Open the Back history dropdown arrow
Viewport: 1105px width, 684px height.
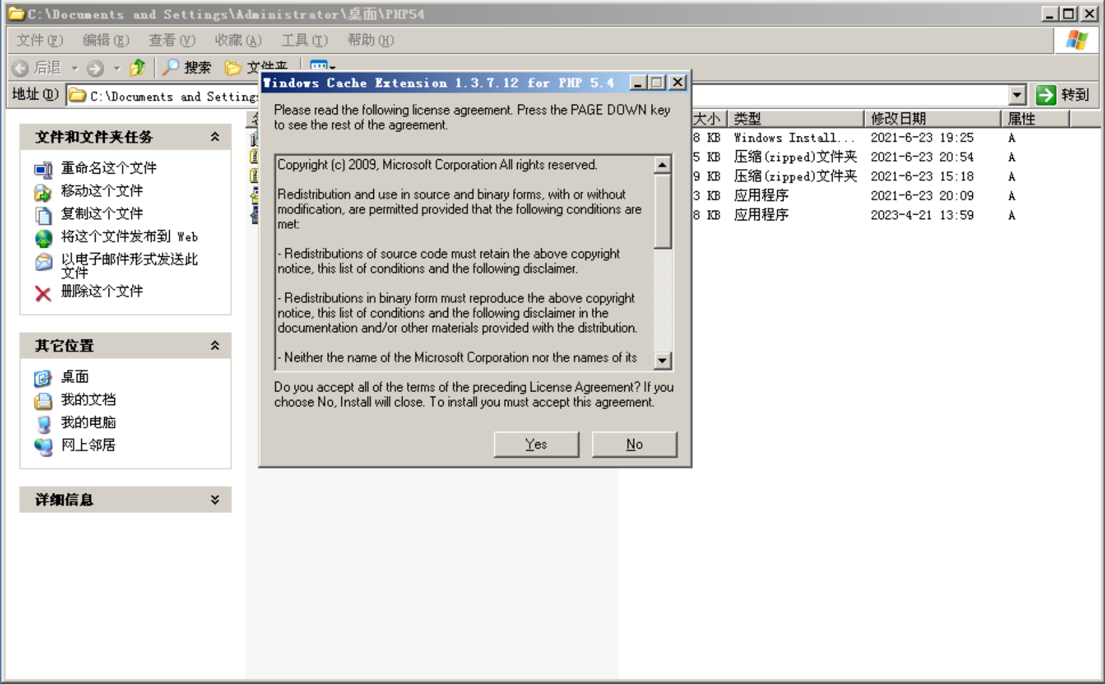coord(75,68)
